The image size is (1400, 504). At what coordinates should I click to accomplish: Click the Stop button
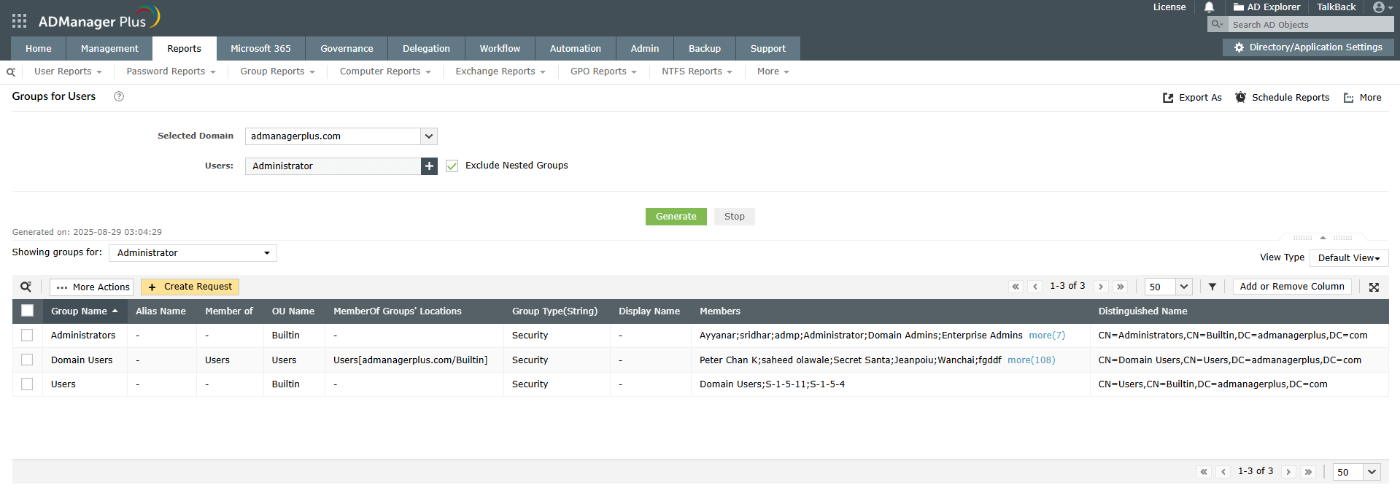pyautogui.click(x=735, y=217)
